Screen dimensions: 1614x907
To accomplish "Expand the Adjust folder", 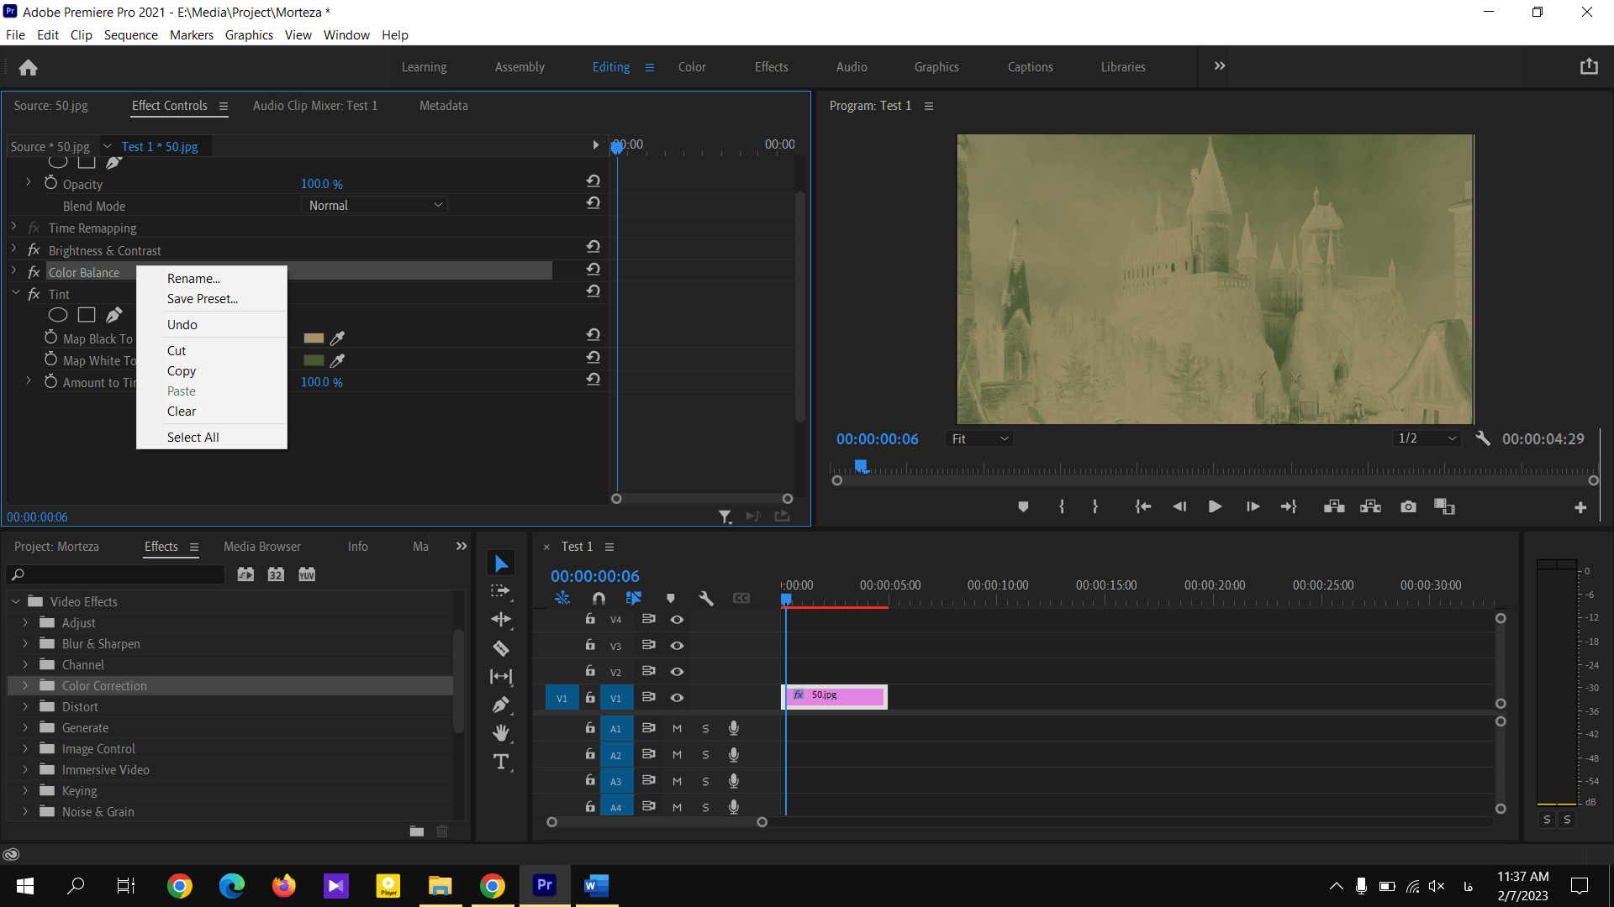I will coord(25,622).
